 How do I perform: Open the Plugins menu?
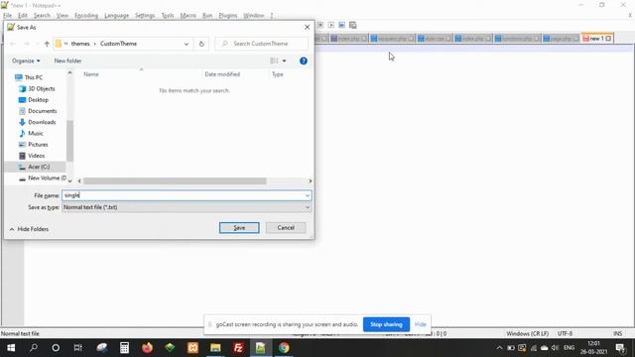click(227, 16)
